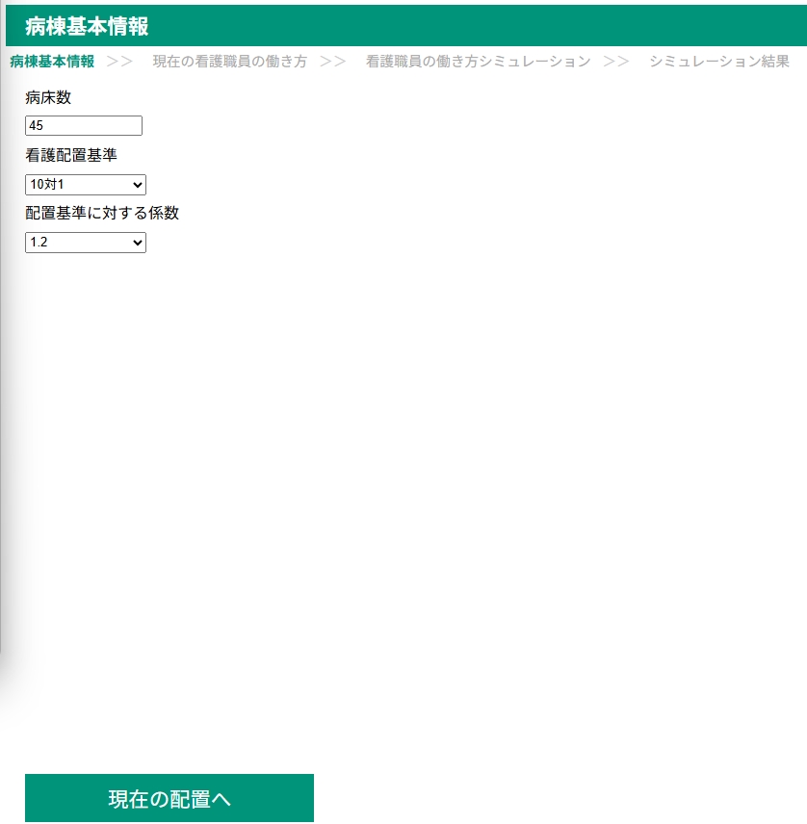Click the second >> breadcrumb separator
This screenshot has height=824, width=807.
[334, 61]
